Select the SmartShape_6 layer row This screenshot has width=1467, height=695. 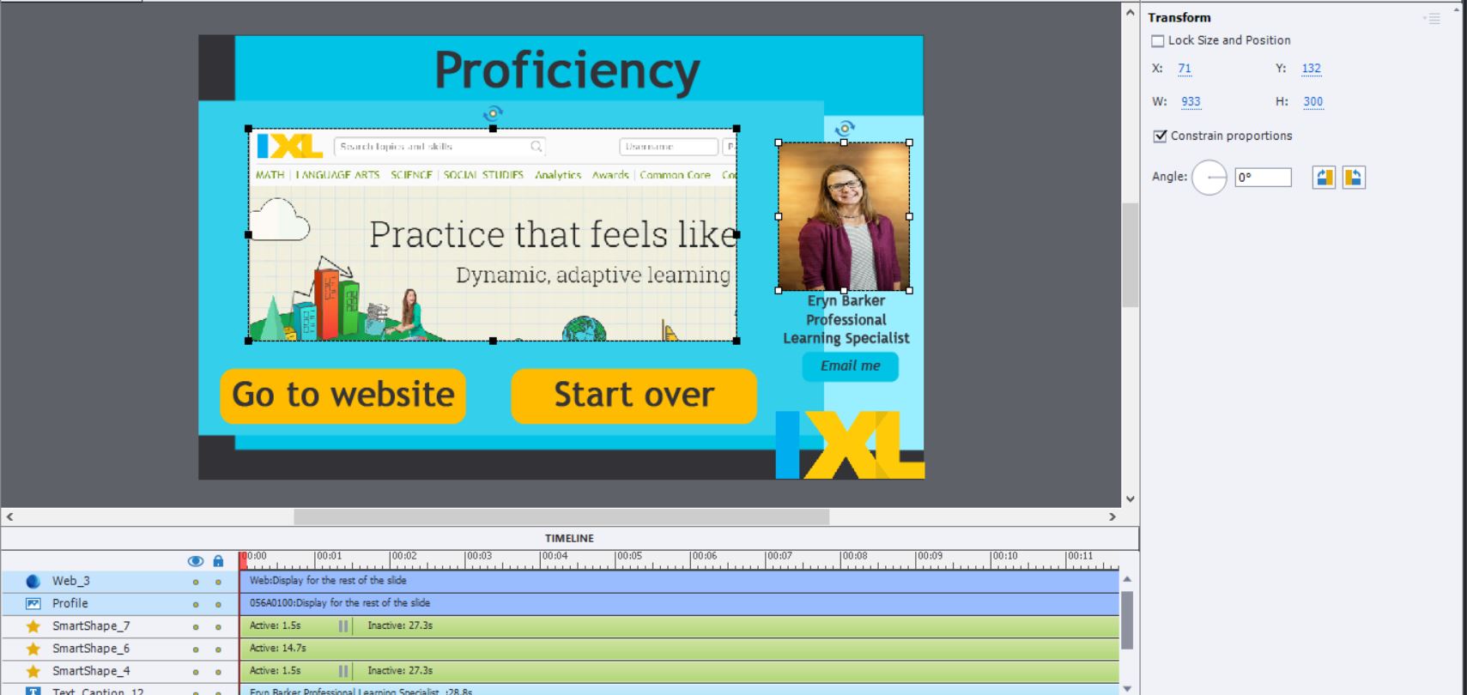120,649
